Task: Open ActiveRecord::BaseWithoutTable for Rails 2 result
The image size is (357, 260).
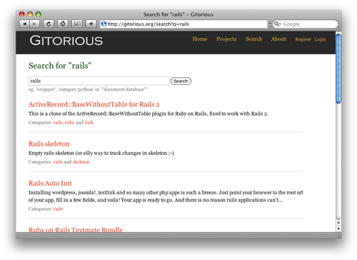Action: coord(94,104)
